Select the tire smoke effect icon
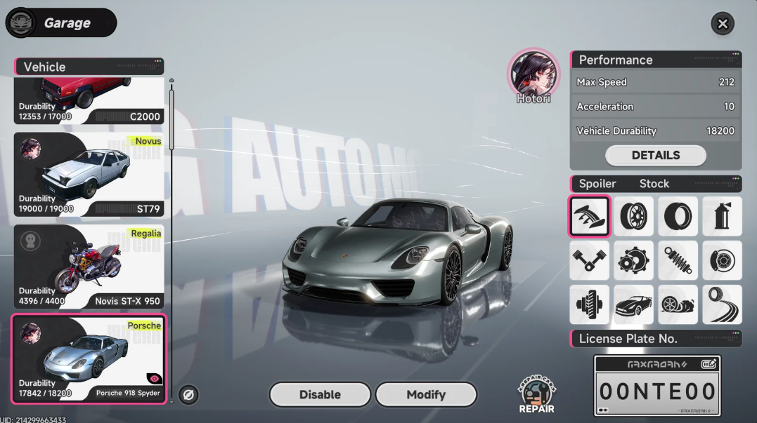The width and height of the screenshot is (757, 423). click(678, 304)
